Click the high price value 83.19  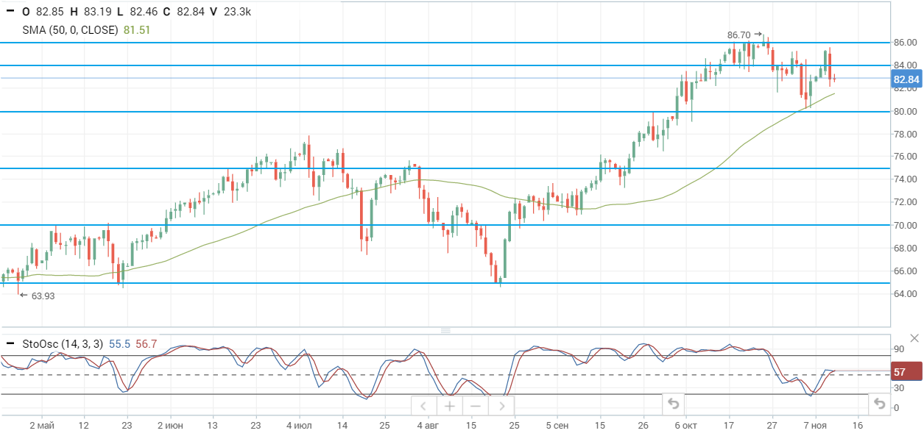(98, 12)
